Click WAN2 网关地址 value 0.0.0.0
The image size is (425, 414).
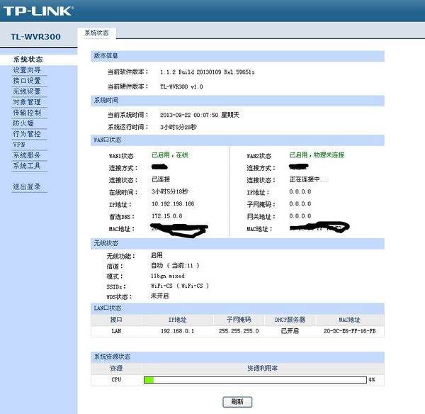(x=300, y=216)
